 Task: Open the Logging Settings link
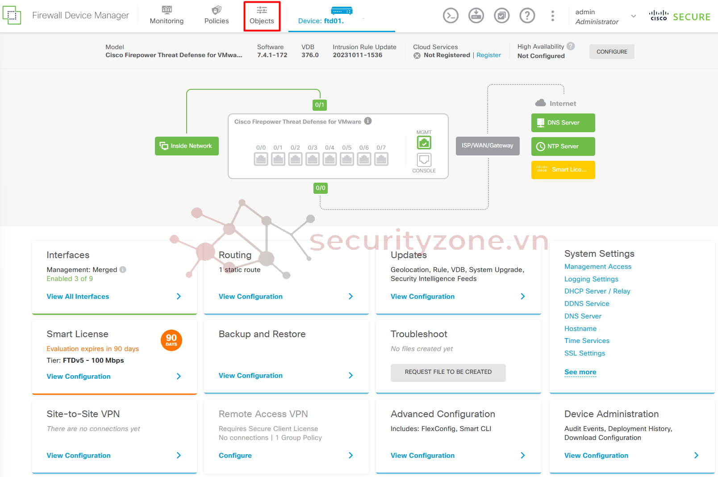tap(591, 279)
